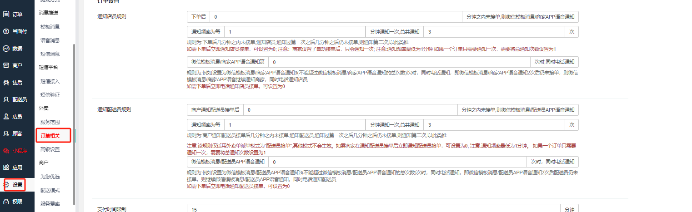Image resolution: width=692 pixels, height=212 pixels.
Task: Select 短信消息 in settings submenu
Action: tap(50, 54)
